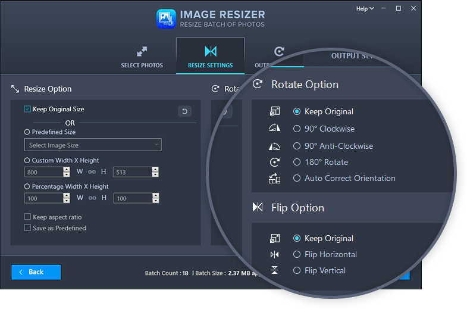
Task: Enable the Save as Predefined checkbox
Action: pyautogui.click(x=27, y=228)
